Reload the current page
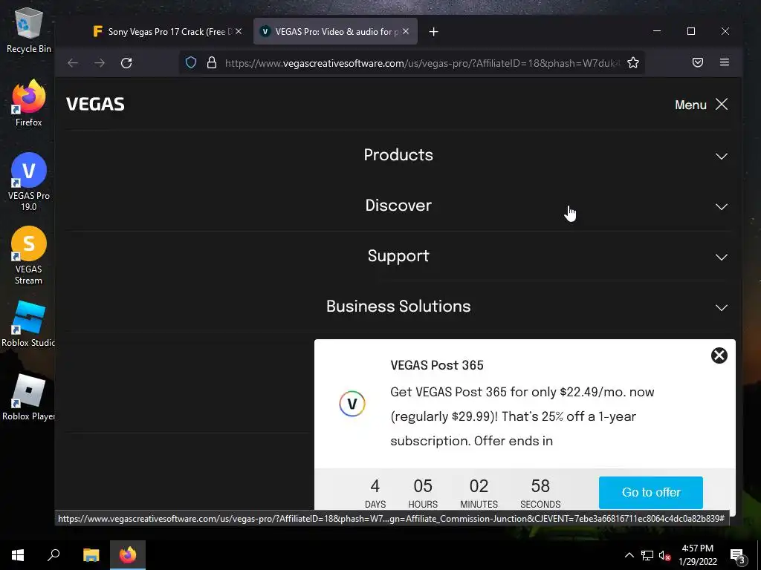761x570 pixels. (x=126, y=63)
